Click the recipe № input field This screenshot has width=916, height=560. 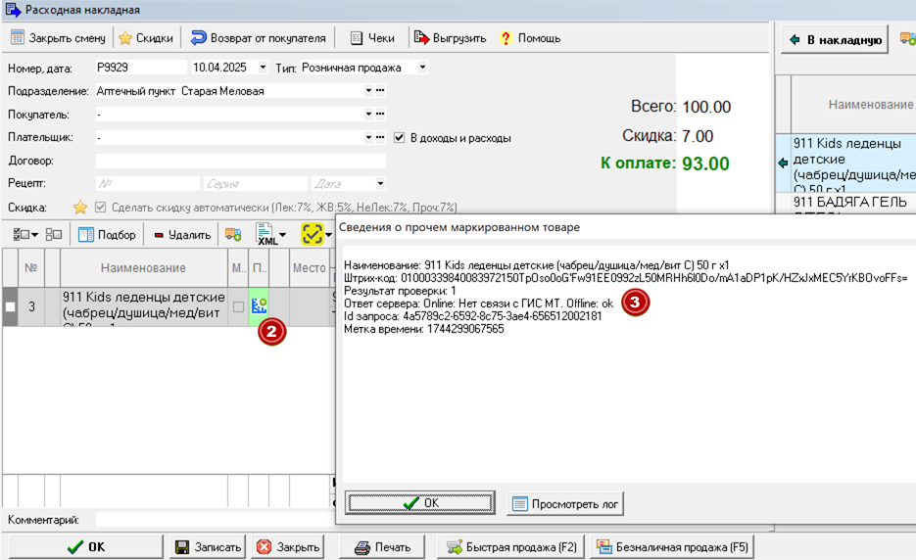pyautogui.click(x=148, y=184)
